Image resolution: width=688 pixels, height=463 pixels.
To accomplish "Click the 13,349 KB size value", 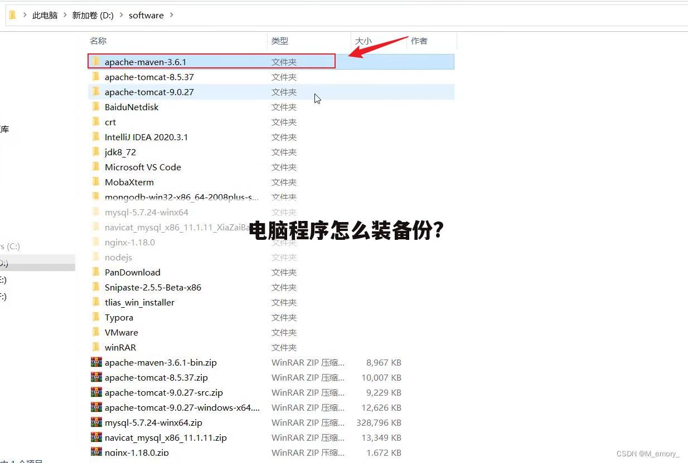I will [381, 437].
